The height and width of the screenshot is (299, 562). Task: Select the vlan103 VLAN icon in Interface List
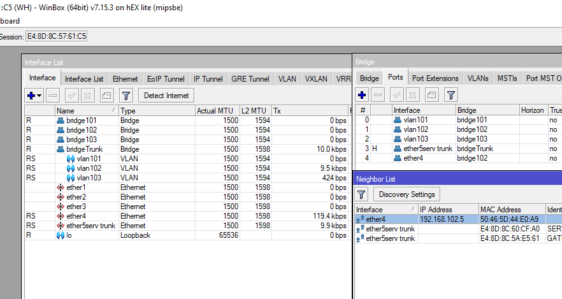(x=71, y=178)
